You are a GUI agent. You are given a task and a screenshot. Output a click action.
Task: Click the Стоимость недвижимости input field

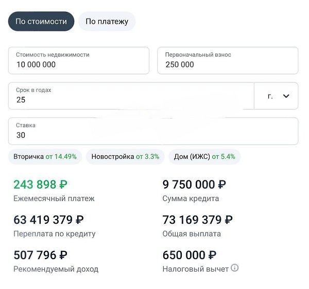coord(78,61)
